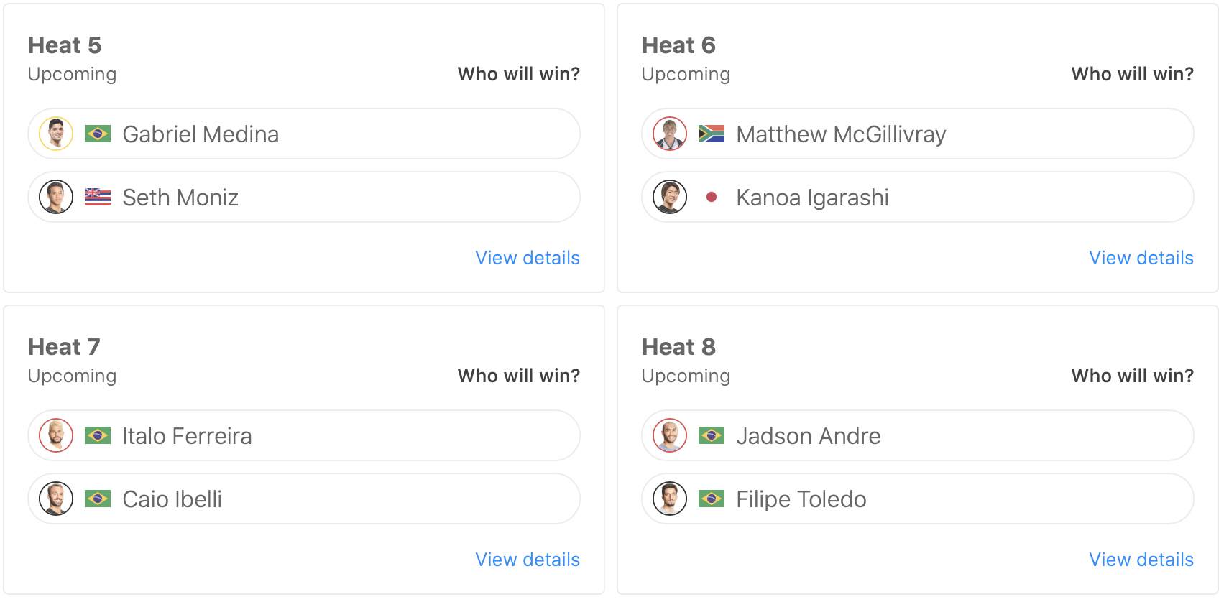Select Seth Moniz as Heat 5 winner
The width and height of the screenshot is (1229, 602).
point(359,197)
